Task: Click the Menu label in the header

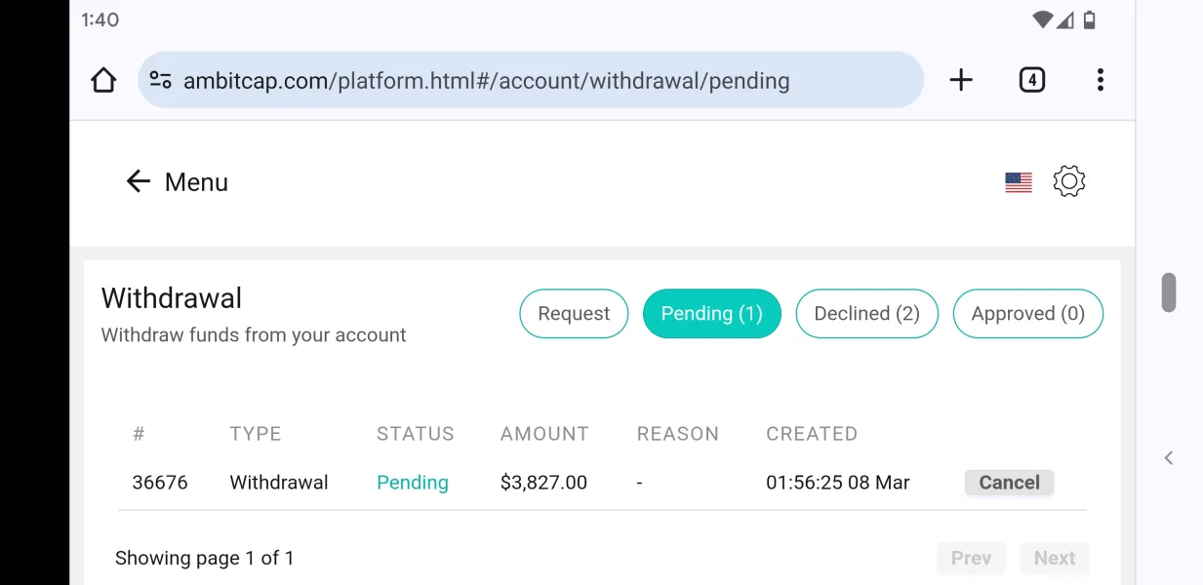Action: tap(196, 182)
